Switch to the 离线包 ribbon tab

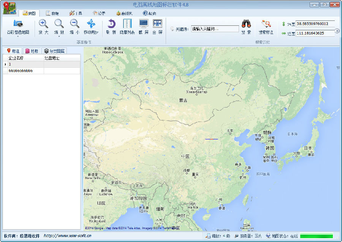[x=124, y=13]
